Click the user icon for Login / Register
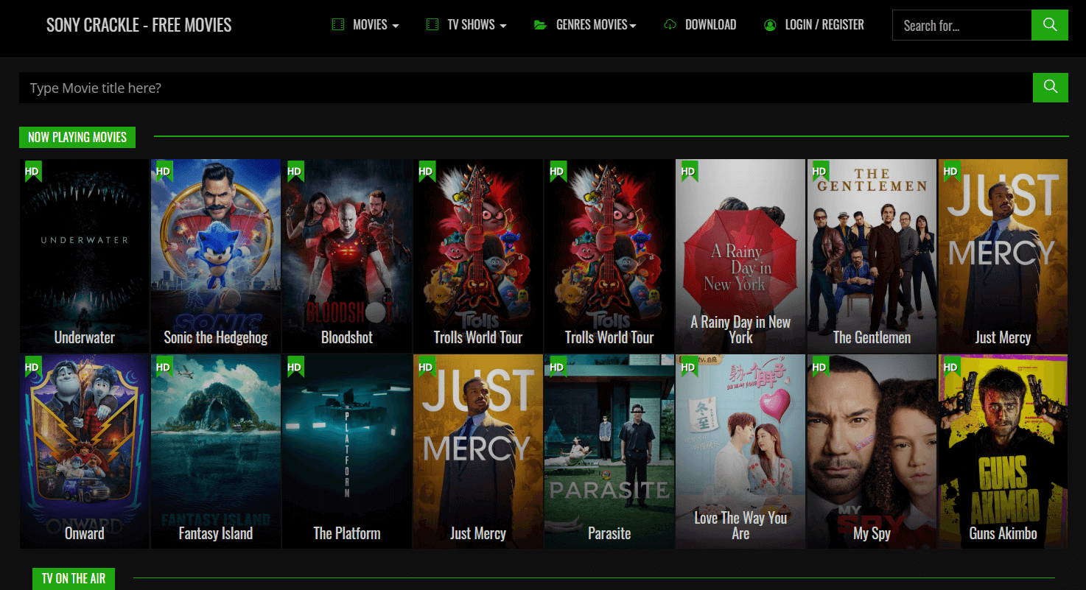 tap(770, 25)
